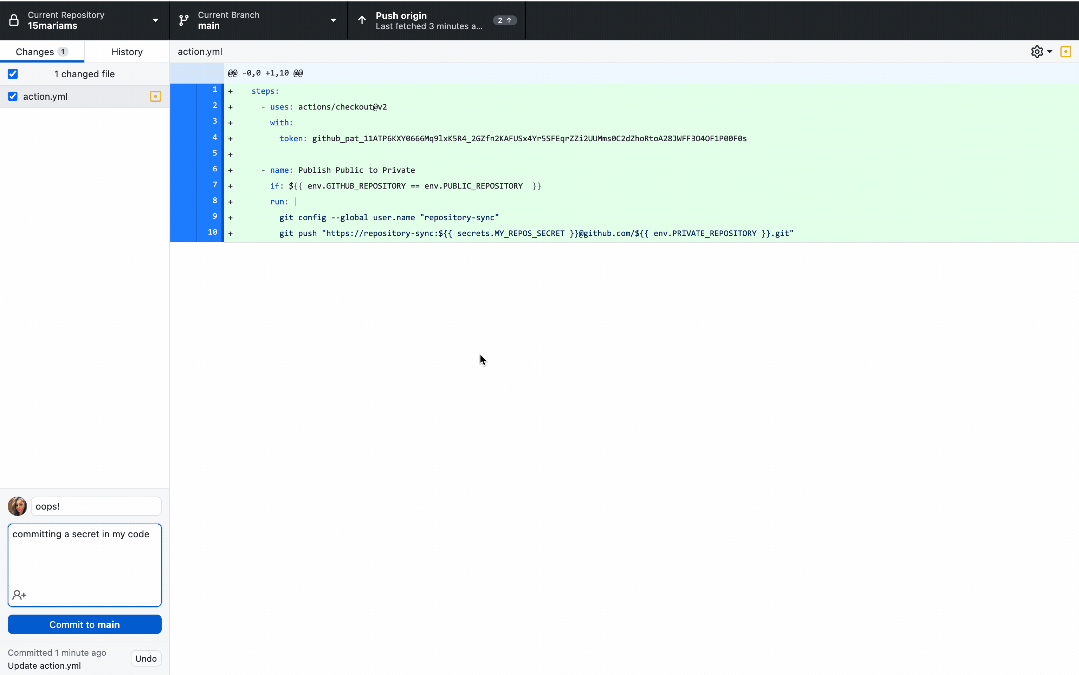Toggle the select all changed files checkbox
This screenshot has width=1079, height=675.
13,74
